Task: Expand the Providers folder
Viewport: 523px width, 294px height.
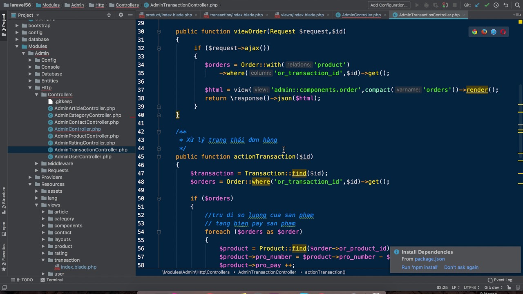Action: pos(30,177)
